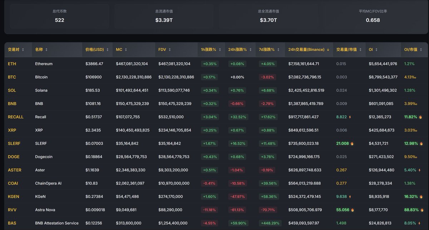Sort by price using 价格(USD) sort icon
Viewport: 429px width, 230px height.
click(107, 50)
